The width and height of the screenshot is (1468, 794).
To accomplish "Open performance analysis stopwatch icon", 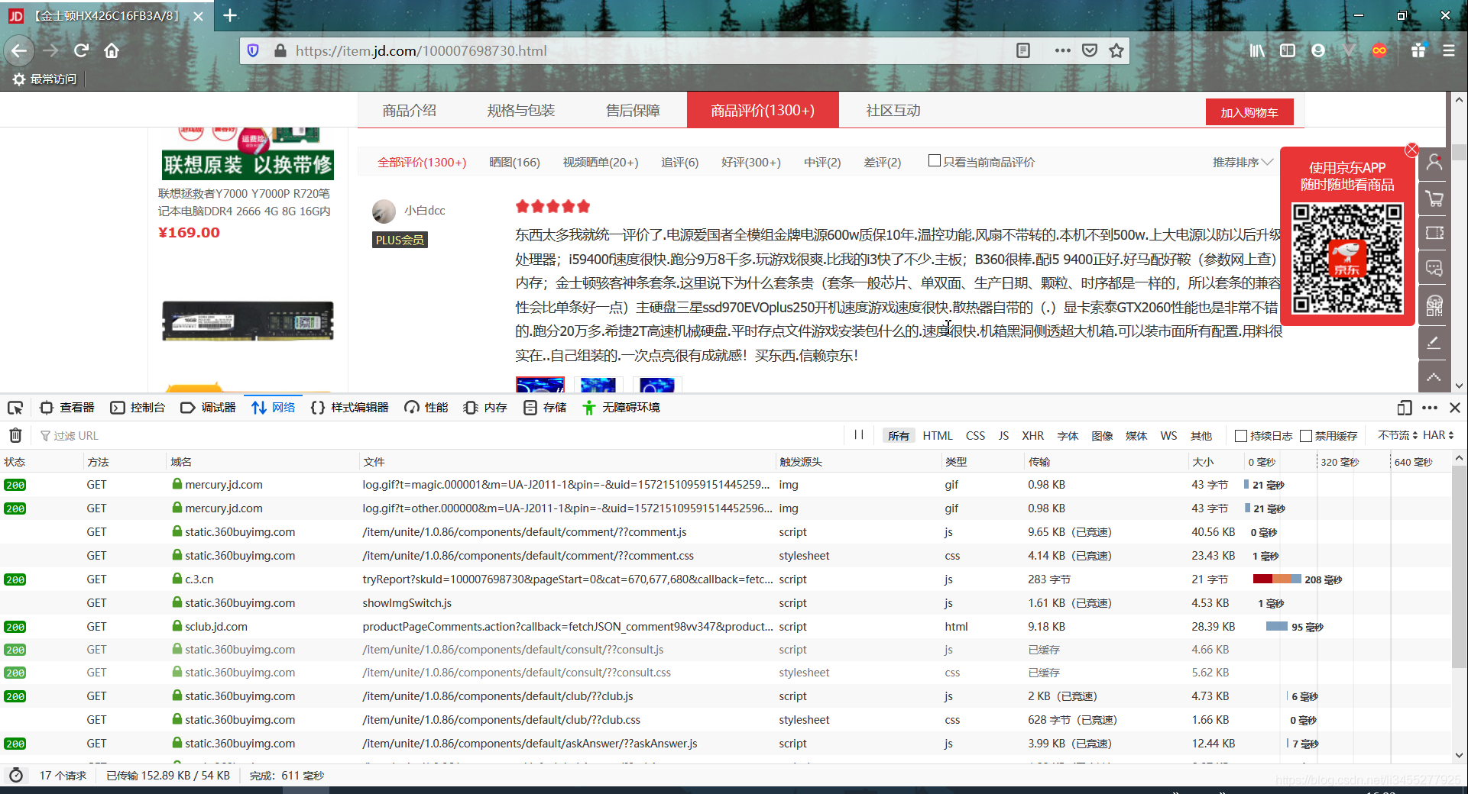I will pos(15,776).
